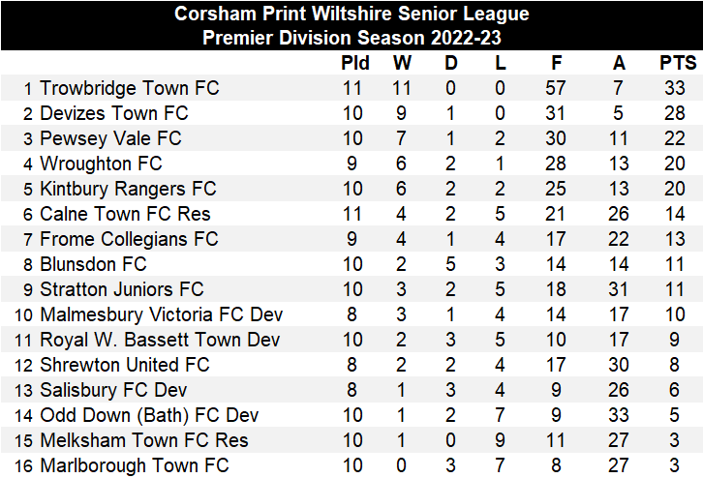Screen dimensions: 703x478
Task: Click the Pld column header
Action: click(x=355, y=64)
